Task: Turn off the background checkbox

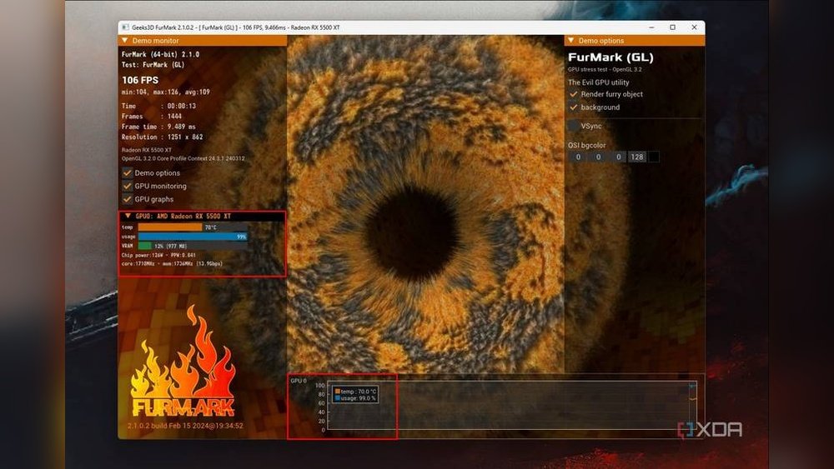Action: pyautogui.click(x=574, y=107)
